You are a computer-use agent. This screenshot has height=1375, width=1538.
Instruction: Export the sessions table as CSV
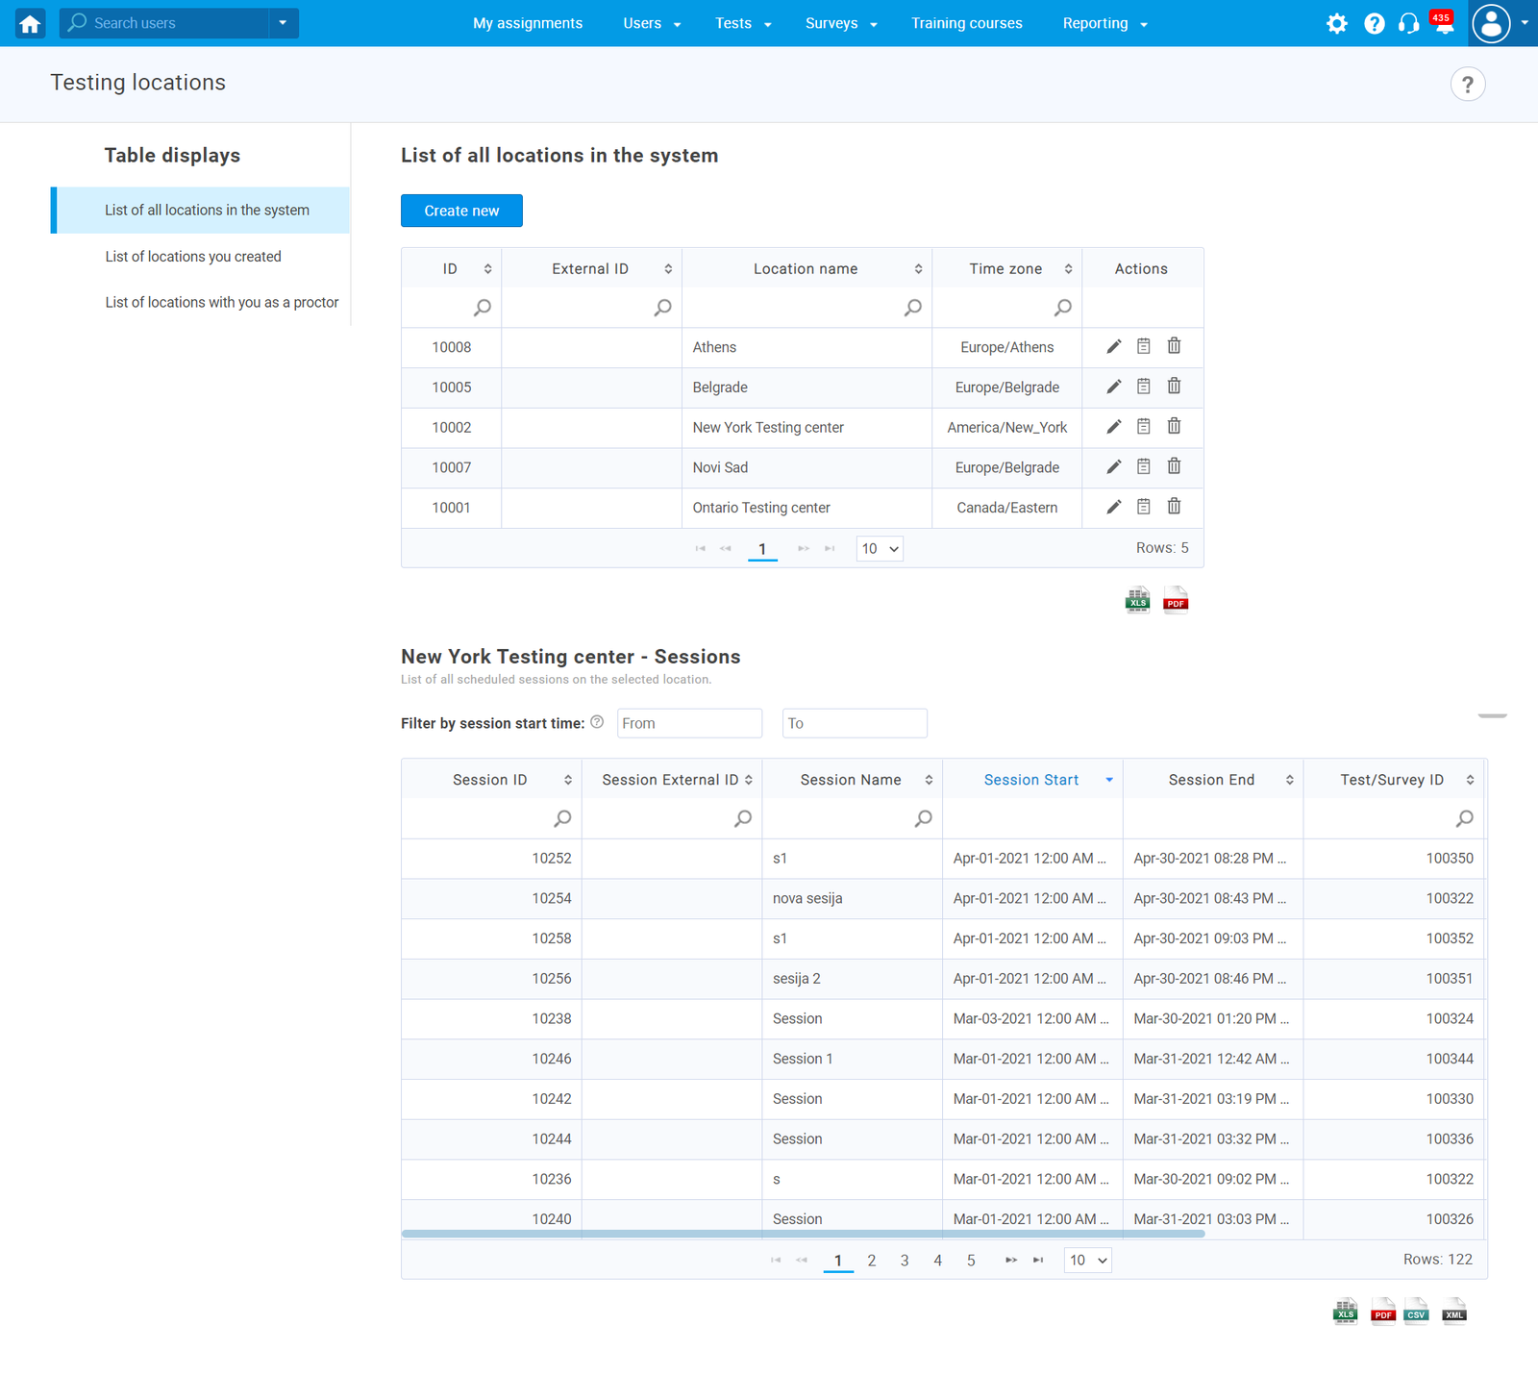pyautogui.click(x=1416, y=1312)
